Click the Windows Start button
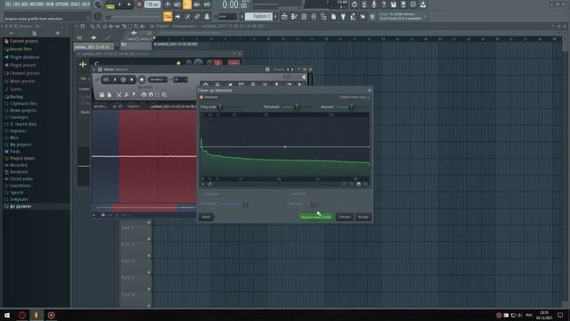Screen dimensions: 570x321 coord(7,315)
